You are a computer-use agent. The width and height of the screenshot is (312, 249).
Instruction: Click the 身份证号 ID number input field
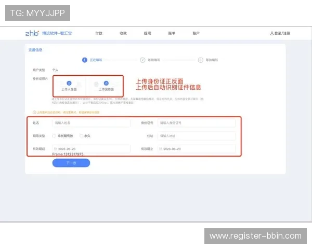(197, 123)
